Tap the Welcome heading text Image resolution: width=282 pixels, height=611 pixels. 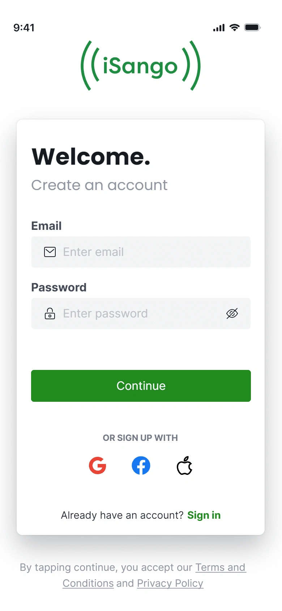(91, 156)
